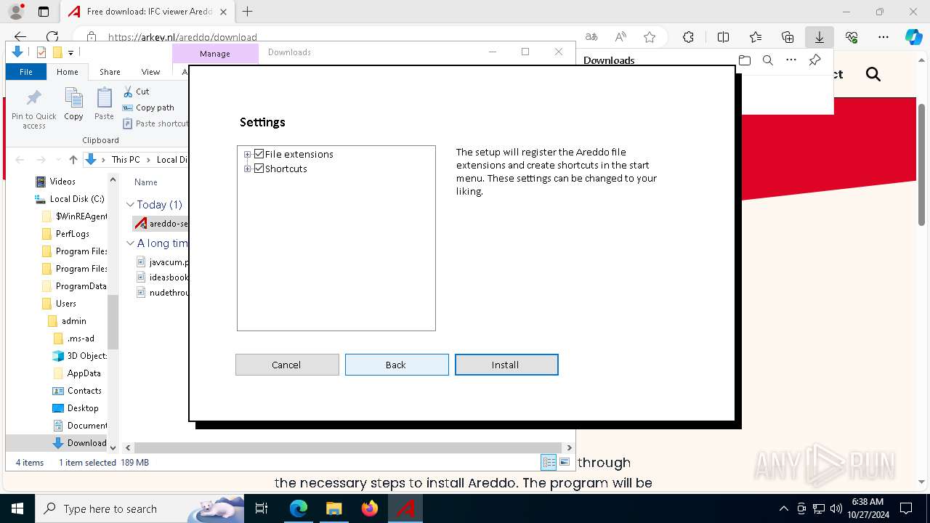The height and width of the screenshot is (523, 930).
Task: Open Edge Extensions puzzle icon
Action: [688, 37]
